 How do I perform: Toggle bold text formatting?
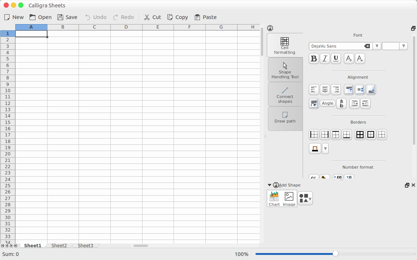[x=314, y=58]
